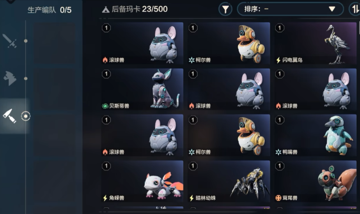Select the selected knife category icon
Image resolution: width=360 pixels, height=214 pixels.
pyautogui.click(x=9, y=116)
